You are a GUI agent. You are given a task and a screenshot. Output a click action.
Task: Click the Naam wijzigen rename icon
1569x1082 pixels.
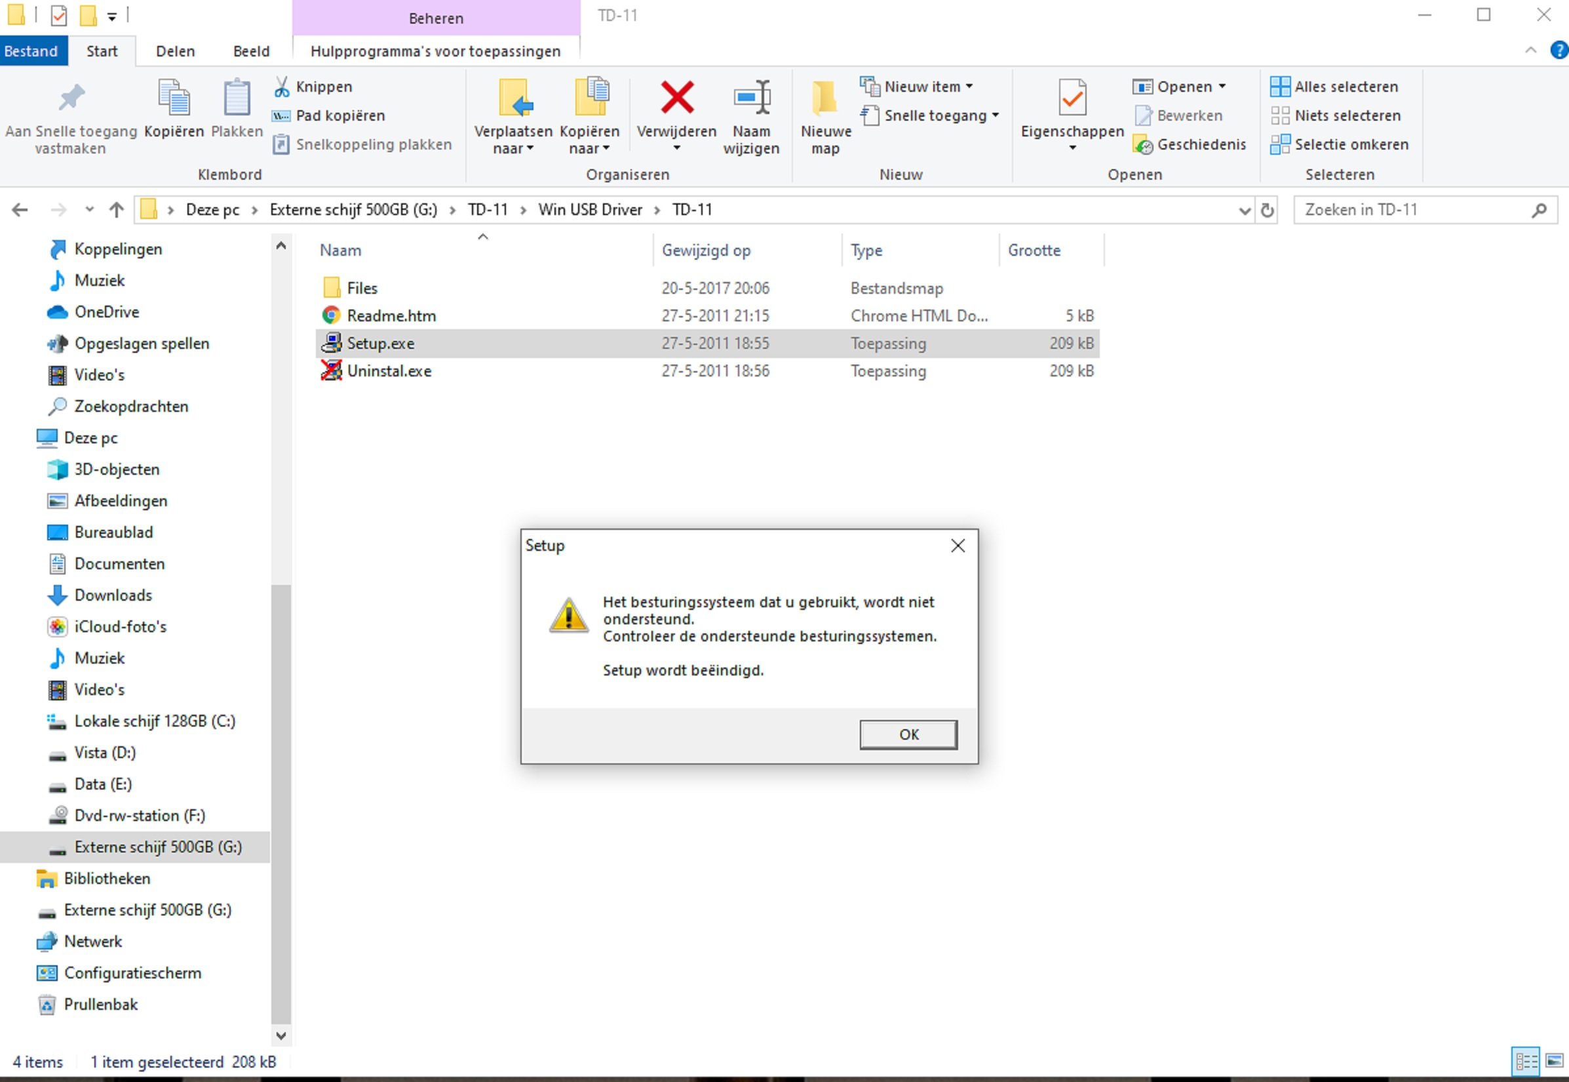coord(751,98)
